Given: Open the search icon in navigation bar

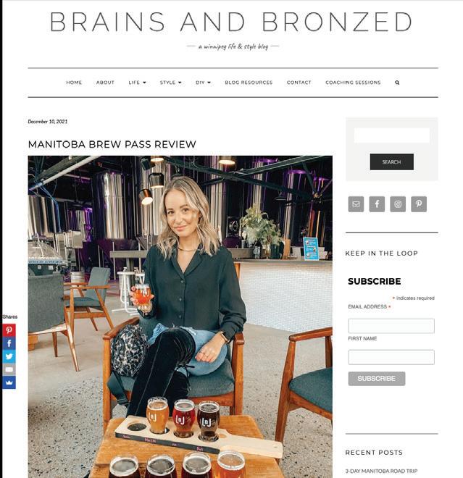Looking at the screenshot, I should tap(397, 83).
